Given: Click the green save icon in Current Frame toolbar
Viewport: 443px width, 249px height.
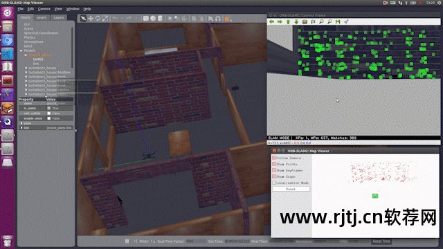Looking at the screenshot, I should [338, 21].
